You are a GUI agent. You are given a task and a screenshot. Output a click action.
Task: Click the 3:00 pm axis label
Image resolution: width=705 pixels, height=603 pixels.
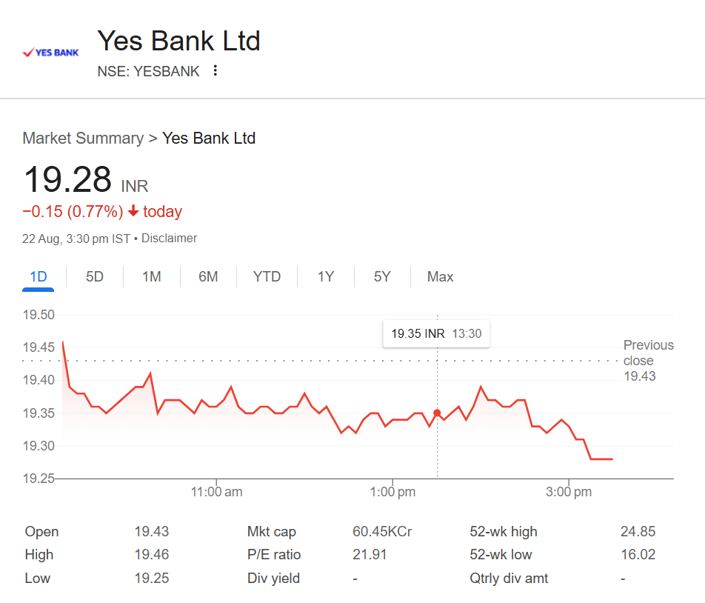tap(569, 492)
